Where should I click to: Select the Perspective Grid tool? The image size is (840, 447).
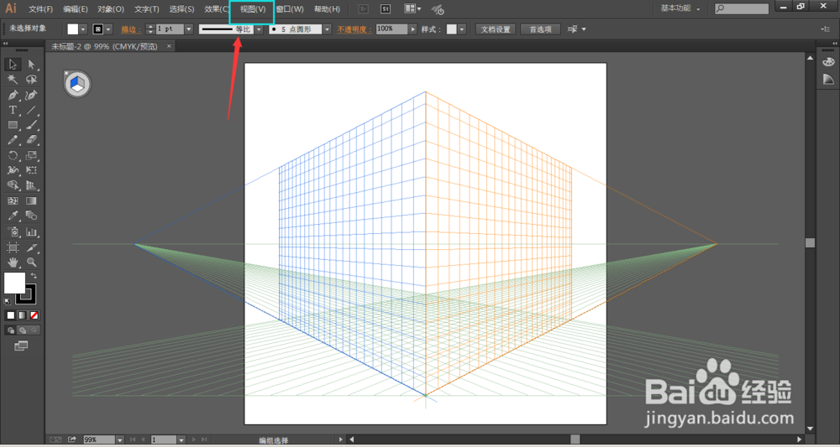click(x=32, y=185)
